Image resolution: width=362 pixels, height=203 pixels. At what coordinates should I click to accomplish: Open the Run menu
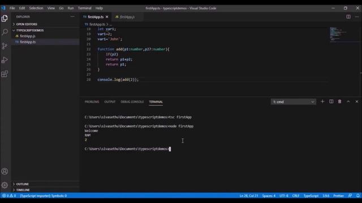pos(71,8)
